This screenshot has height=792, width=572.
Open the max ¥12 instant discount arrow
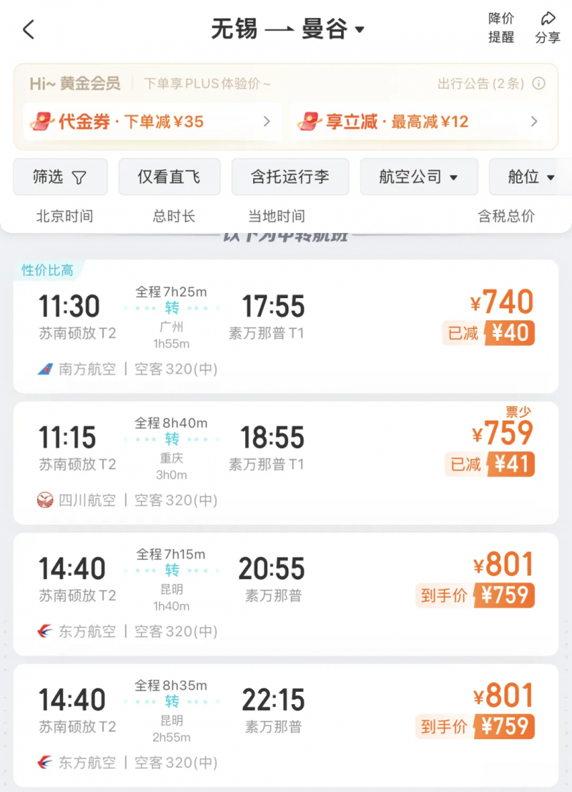click(x=534, y=122)
